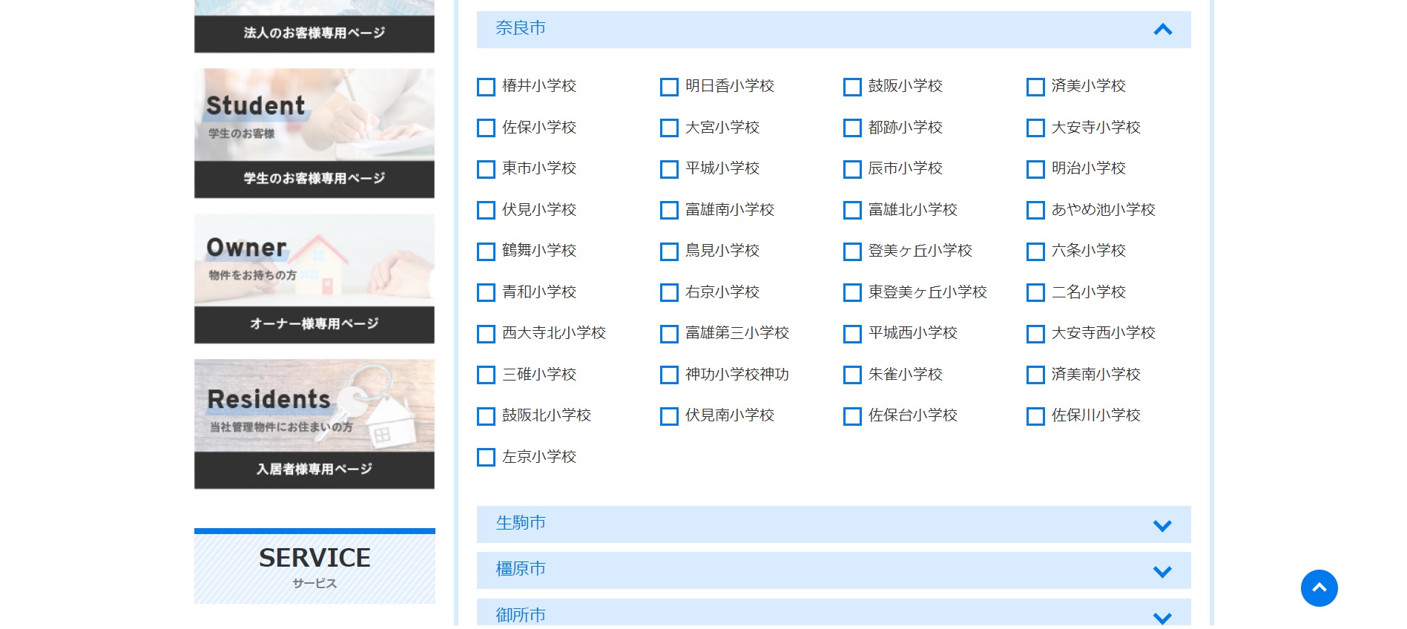Tick the 佐保川小学校 checkbox
The width and height of the screenshot is (1407, 629).
click(x=1035, y=416)
